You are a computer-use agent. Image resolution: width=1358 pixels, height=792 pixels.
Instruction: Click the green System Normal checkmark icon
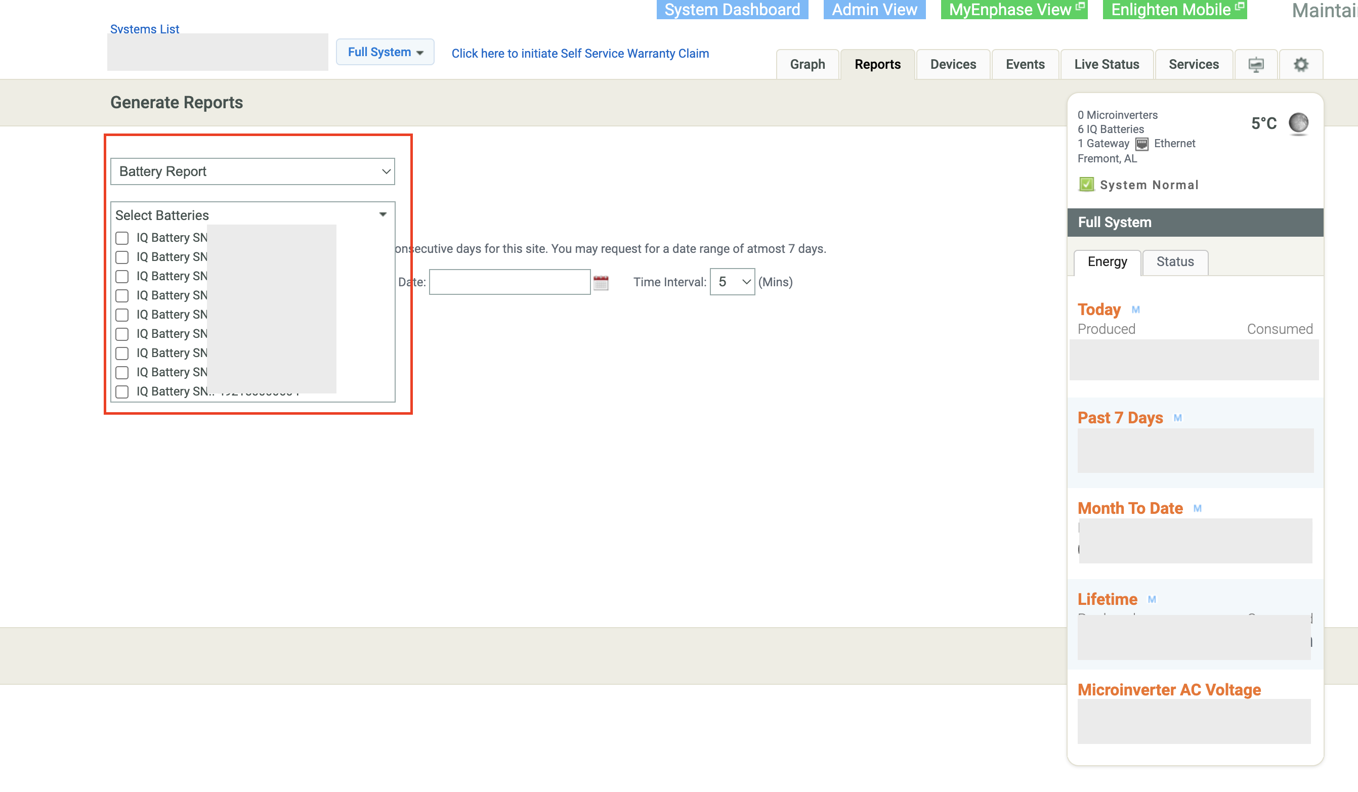[x=1086, y=184]
